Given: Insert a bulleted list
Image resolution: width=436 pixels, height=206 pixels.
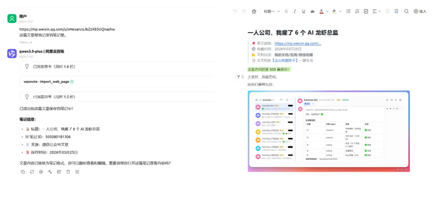Looking at the screenshot, I should point(348,11).
